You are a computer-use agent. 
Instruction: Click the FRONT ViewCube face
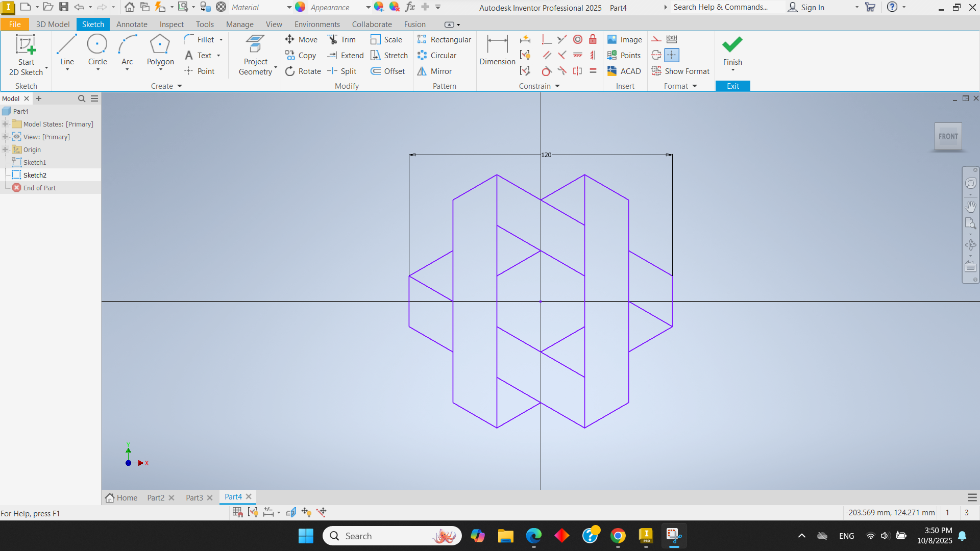coord(948,136)
